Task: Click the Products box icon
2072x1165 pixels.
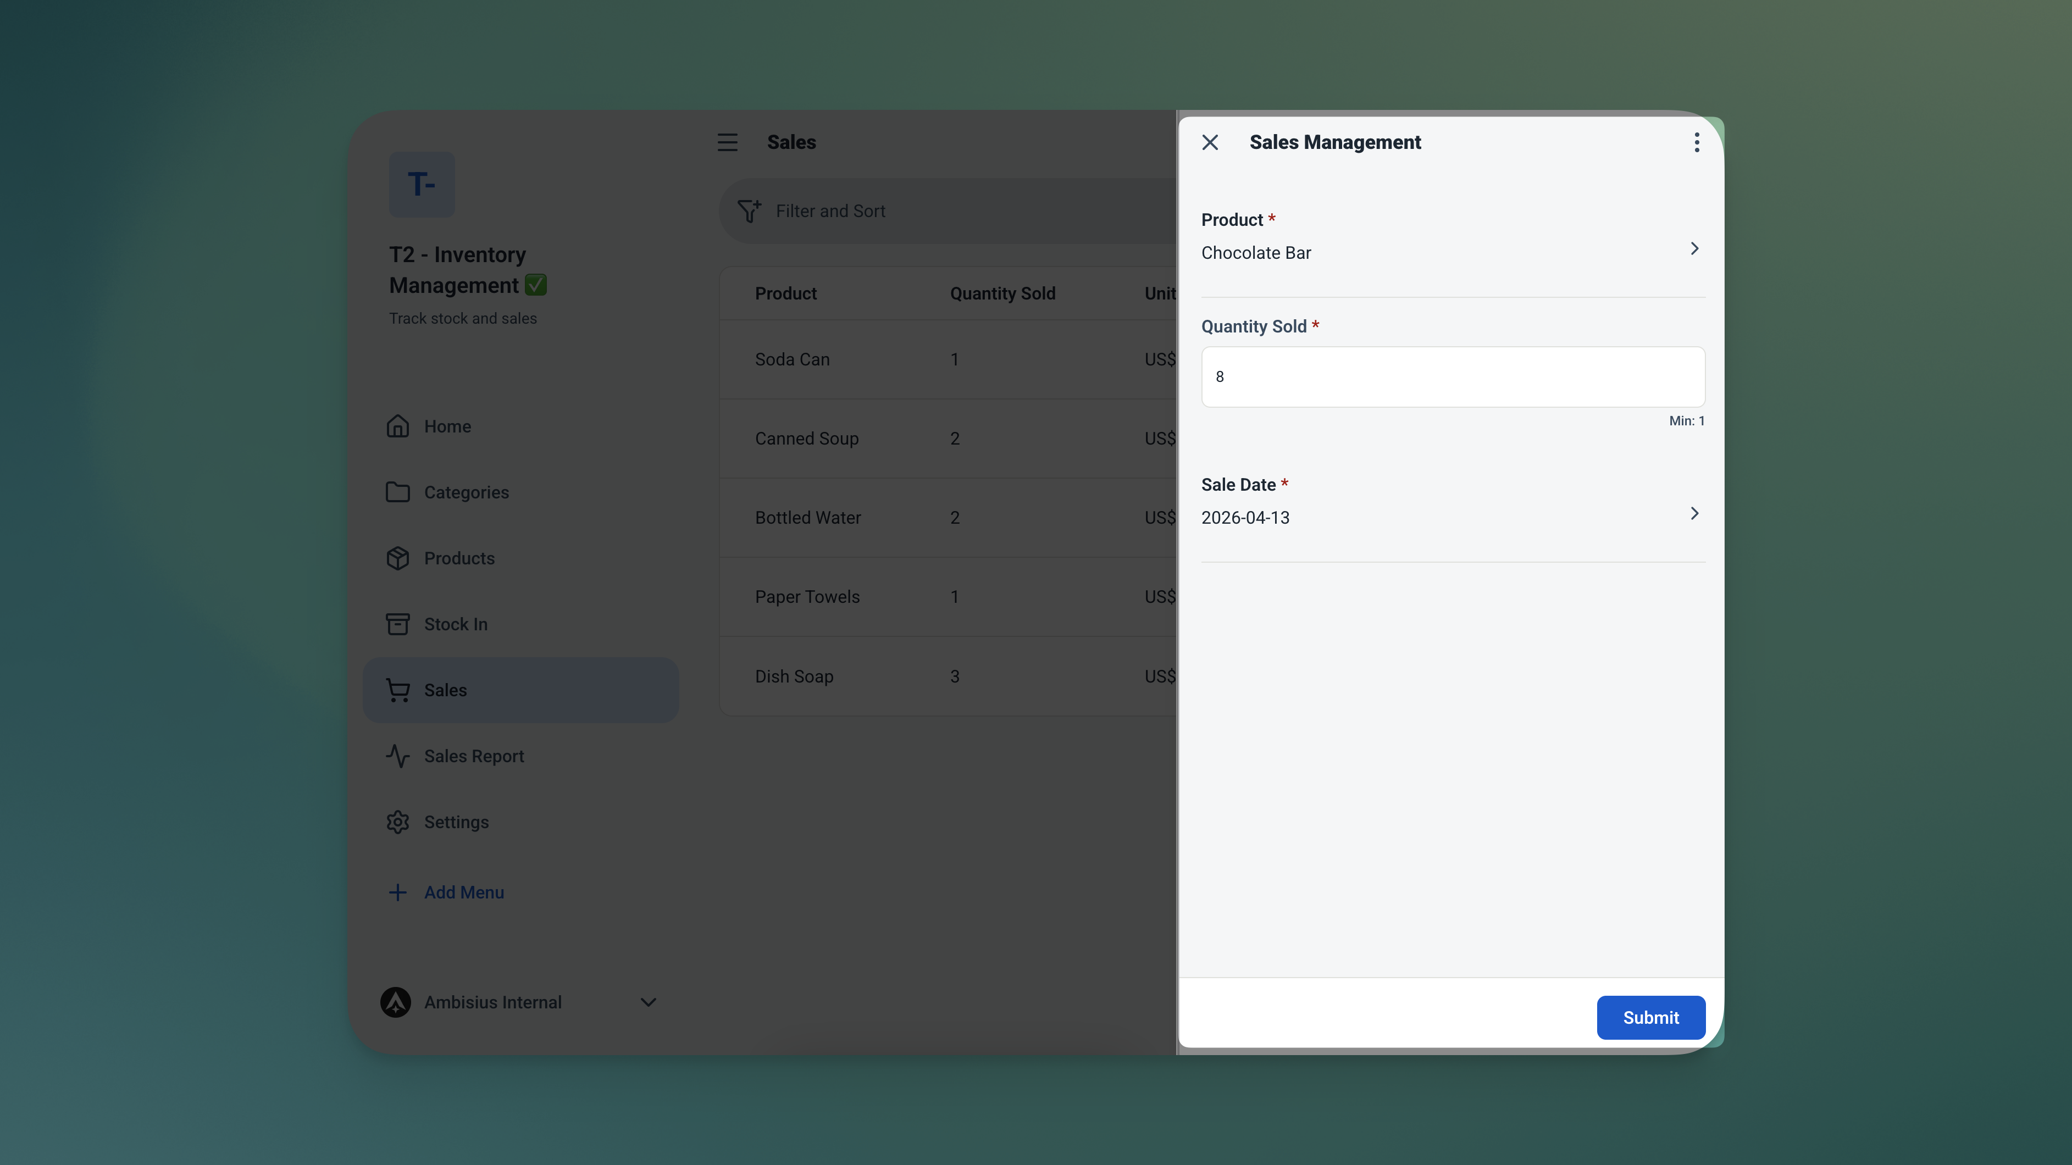Action: [397, 558]
